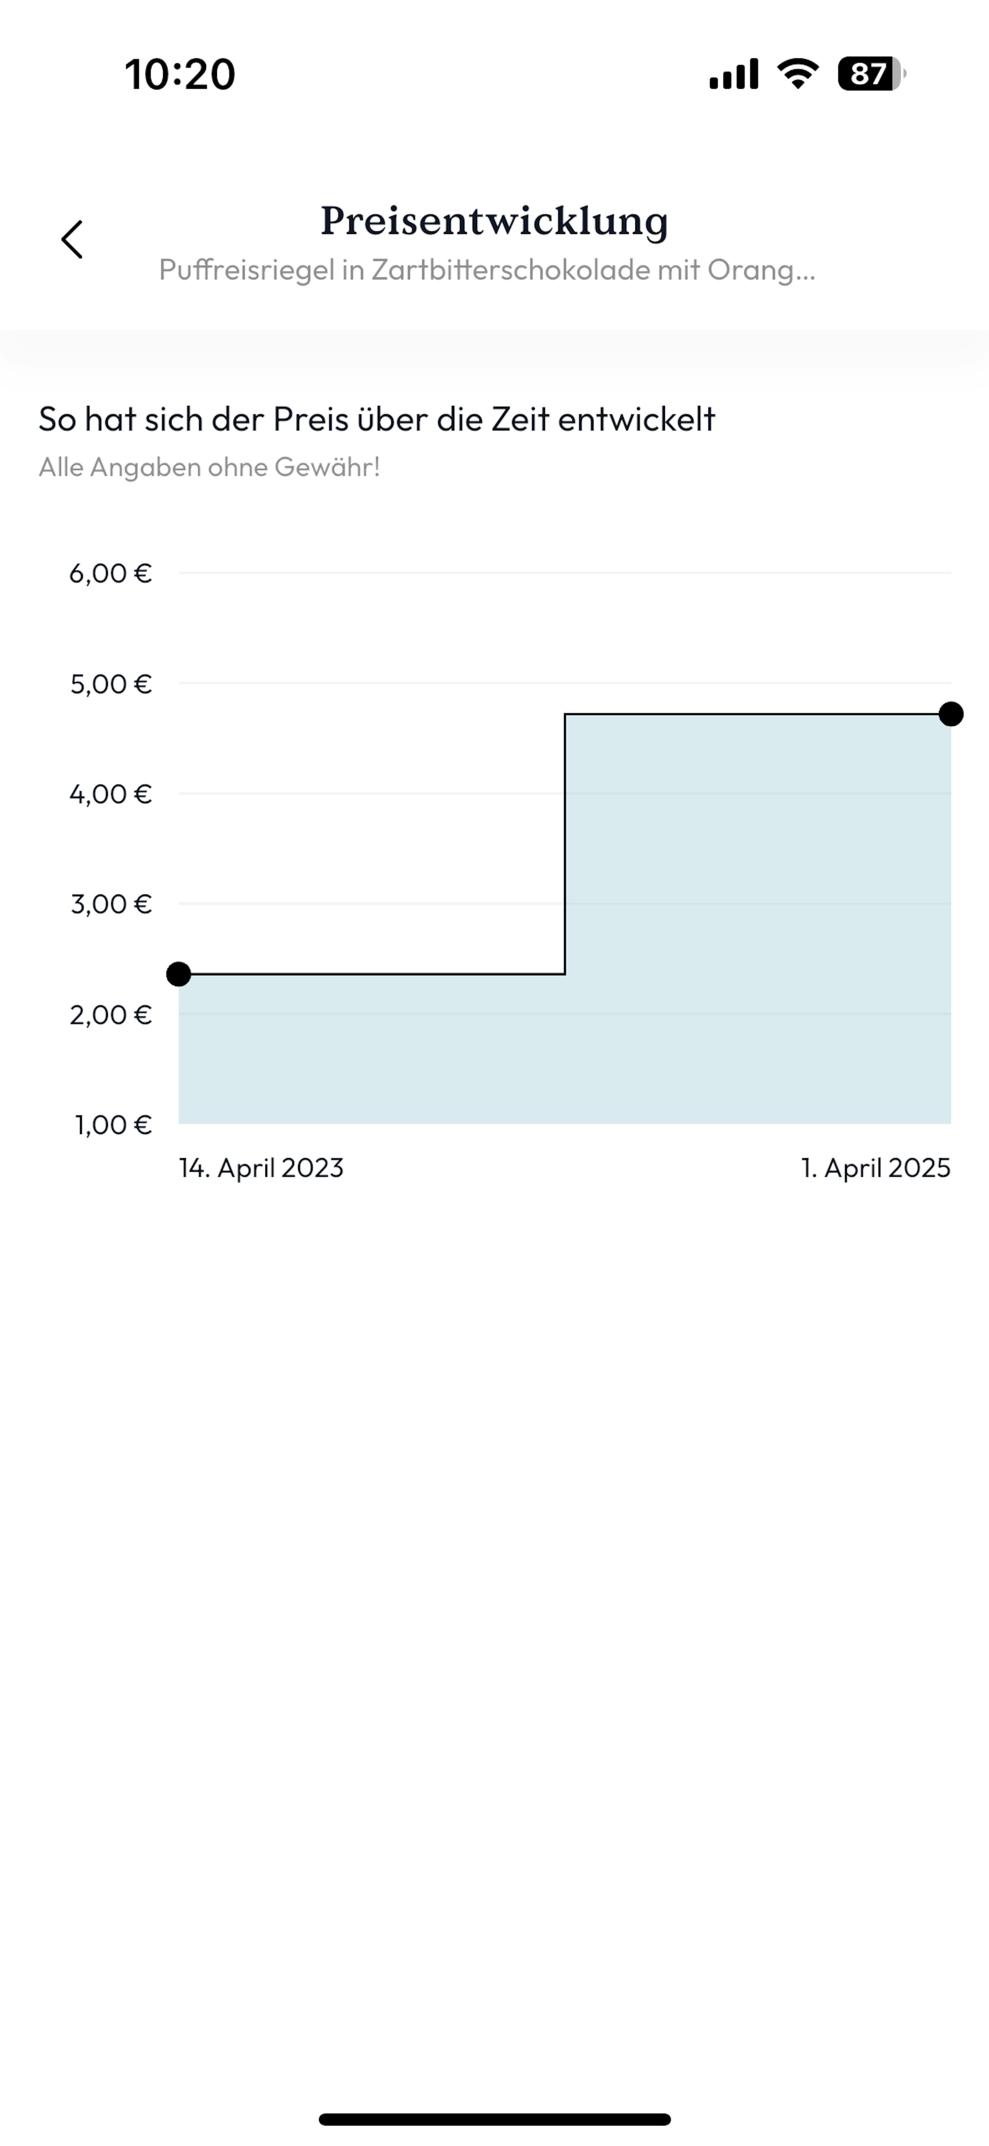This screenshot has height=2146, width=989.
Task: Tap the 4,00 € axis label
Action: click(111, 794)
